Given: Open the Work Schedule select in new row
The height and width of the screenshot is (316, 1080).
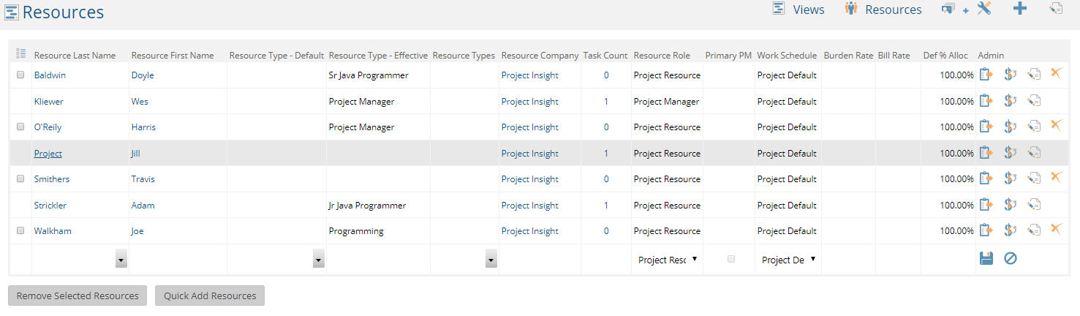Looking at the screenshot, I should pyautogui.click(x=788, y=260).
